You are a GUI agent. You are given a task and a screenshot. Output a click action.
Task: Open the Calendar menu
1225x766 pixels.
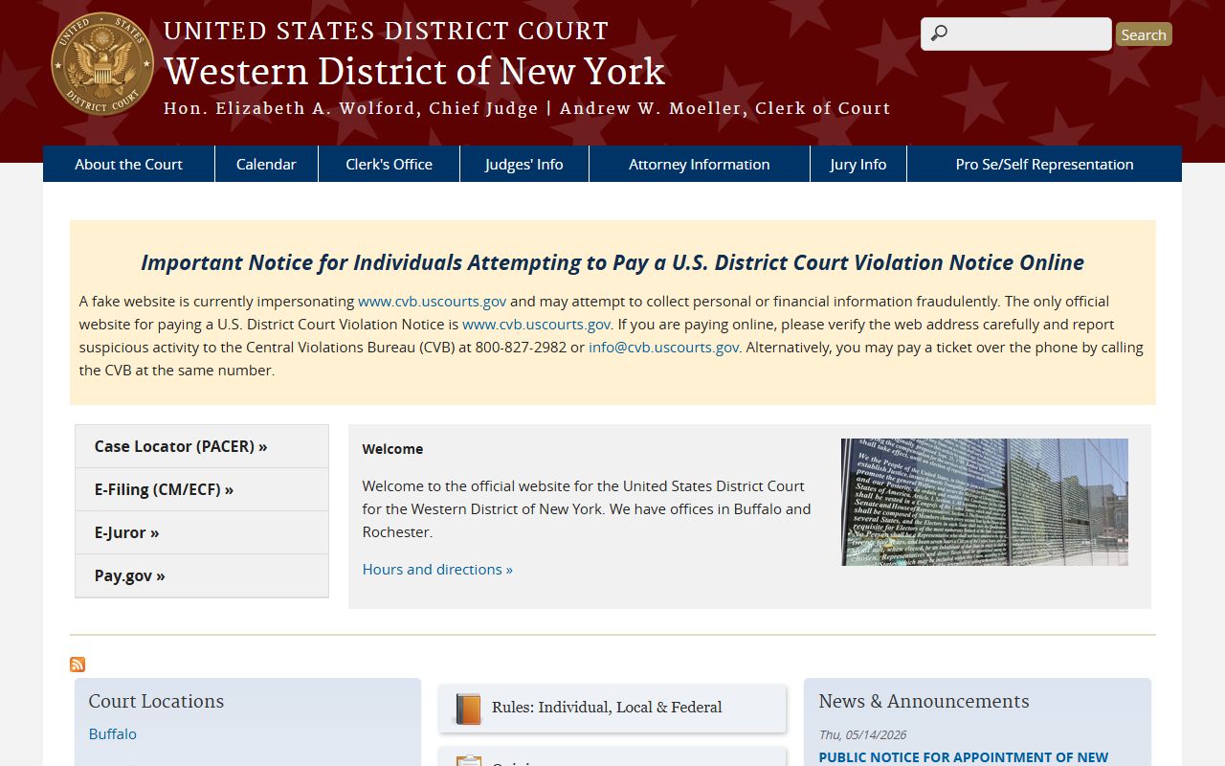(266, 164)
